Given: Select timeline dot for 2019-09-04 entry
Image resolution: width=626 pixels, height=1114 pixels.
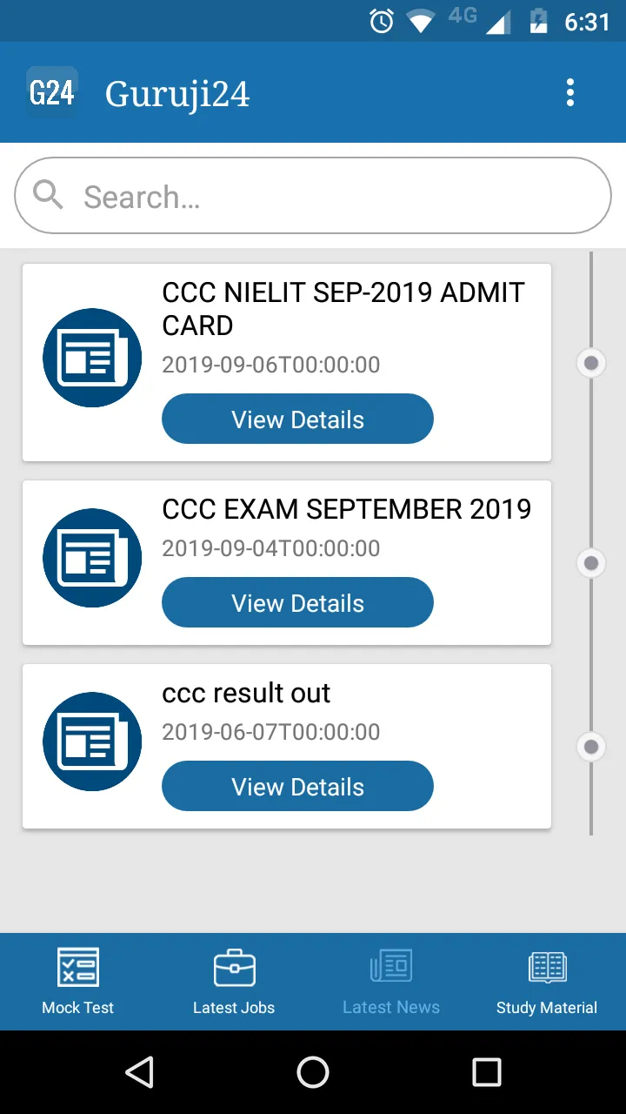Looking at the screenshot, I should pyautogui.click(x=591, y=563).
